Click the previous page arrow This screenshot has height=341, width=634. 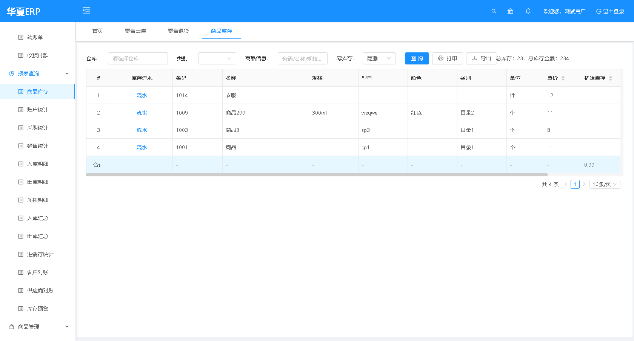point(566,184)
